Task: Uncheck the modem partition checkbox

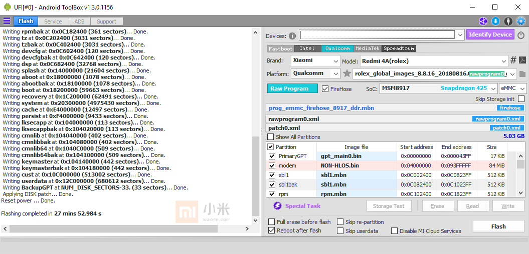Action: [272, 165]
